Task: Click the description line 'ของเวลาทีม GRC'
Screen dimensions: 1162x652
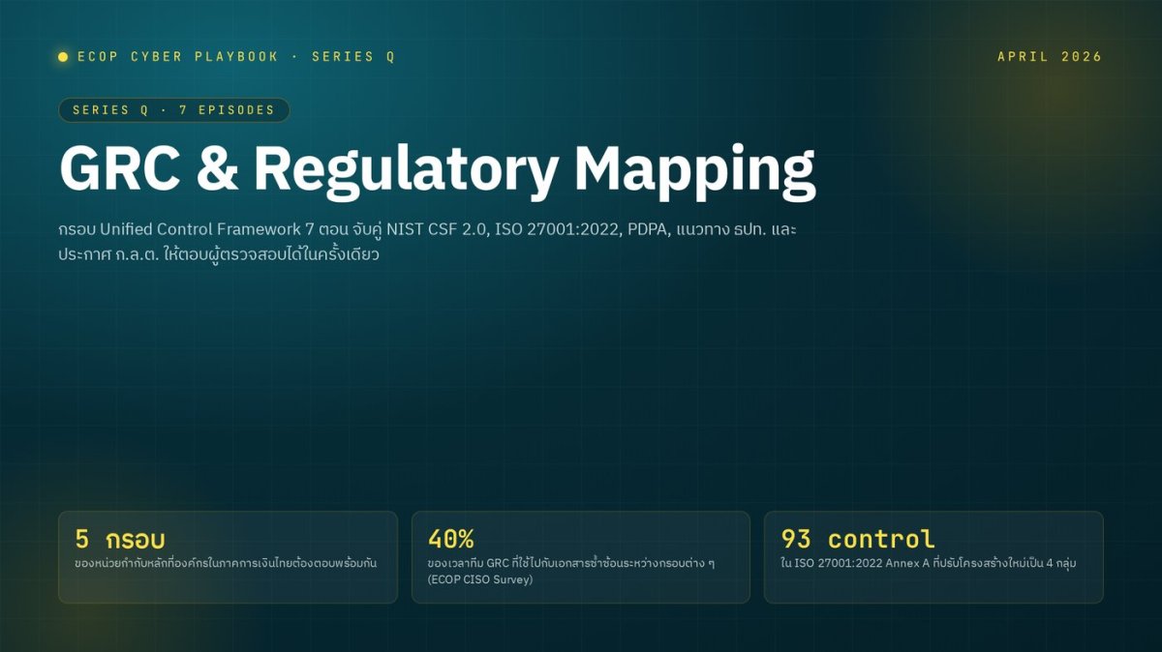Action: pyautogui.click(x=570, y=562)
